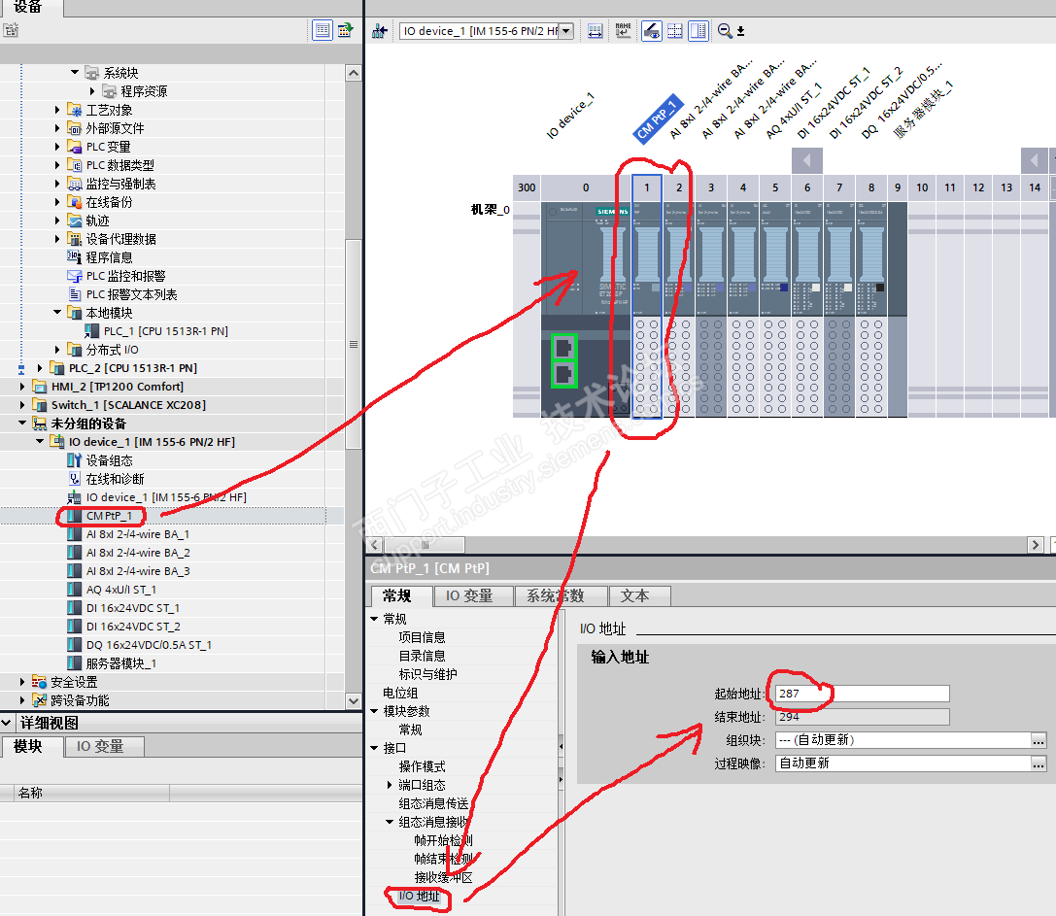Screen dimensions: 1056x916
Task: Click PLC 监控和报警 icon in tree
Action: click(74, 276)
